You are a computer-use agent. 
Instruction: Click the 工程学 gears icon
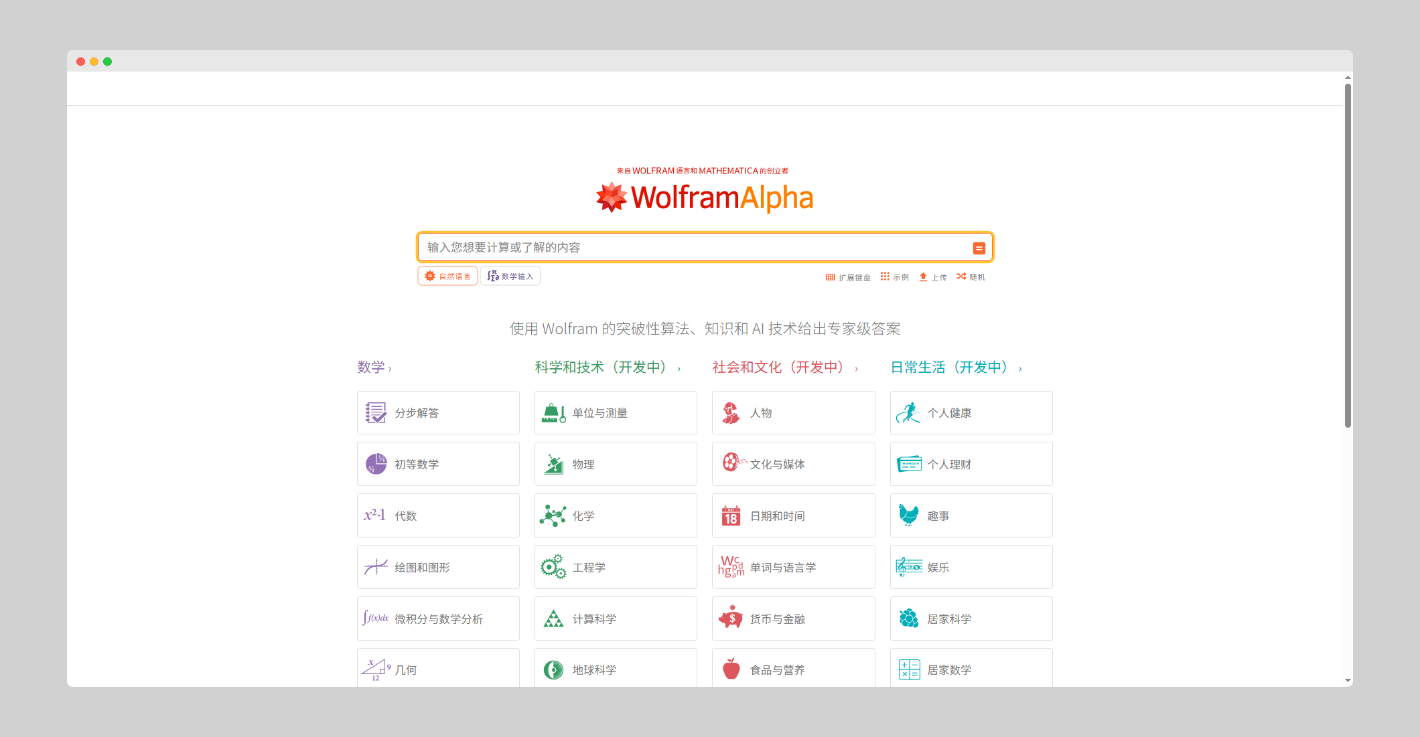point(553,567)
